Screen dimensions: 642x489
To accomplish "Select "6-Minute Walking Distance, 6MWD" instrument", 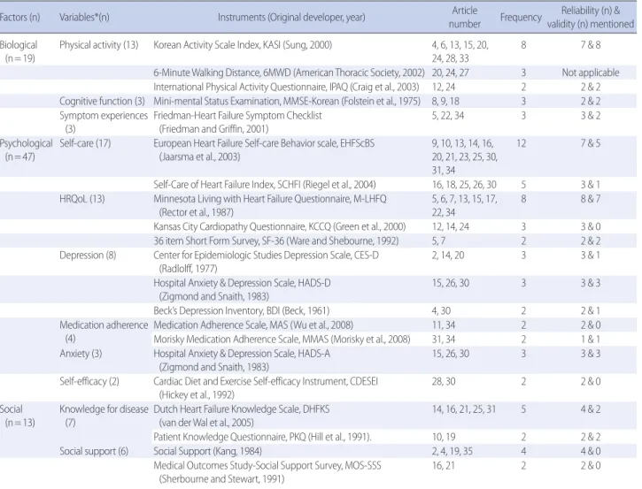I will tap(289, 73).
